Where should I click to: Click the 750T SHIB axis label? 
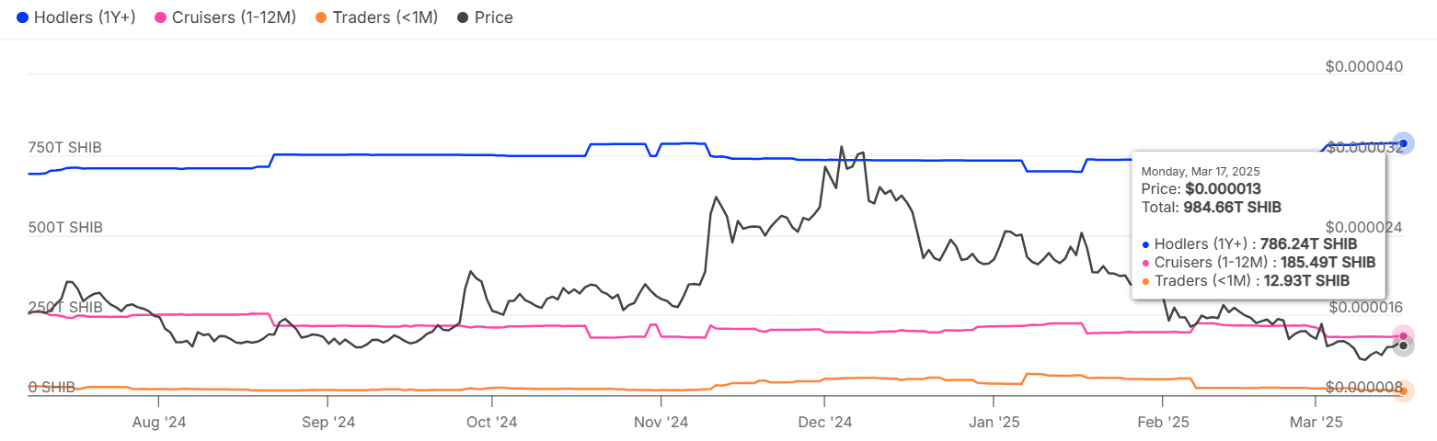[65, 148]
